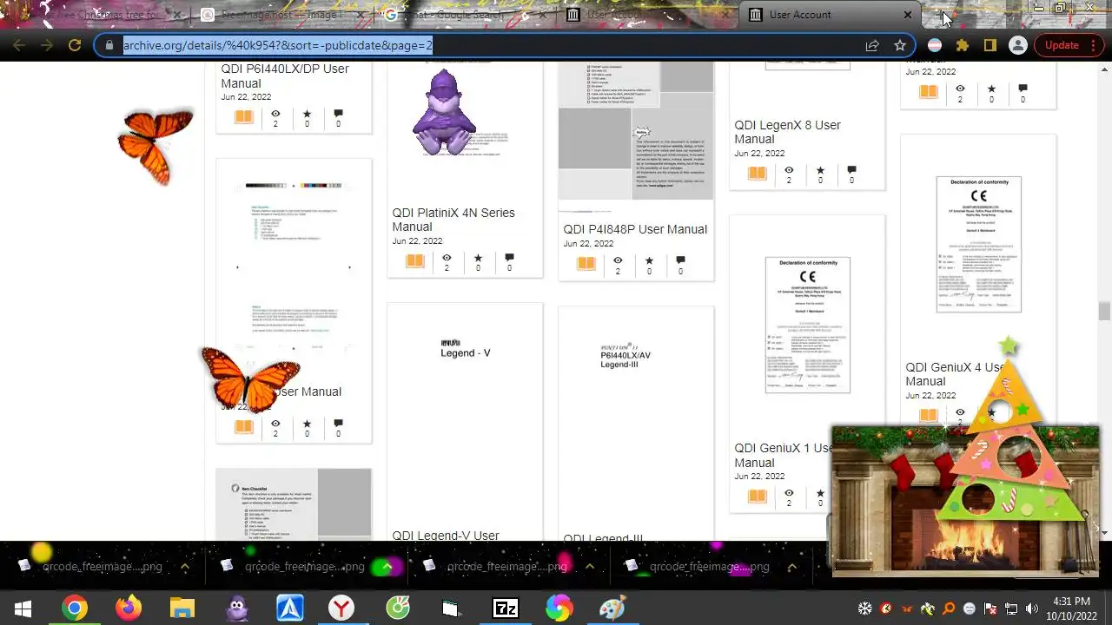Click the reviews bubble icon for QDI P6I440LX/DP
Image resolution: width=1112 pixels, height=625 pixels.
(338, 114)
